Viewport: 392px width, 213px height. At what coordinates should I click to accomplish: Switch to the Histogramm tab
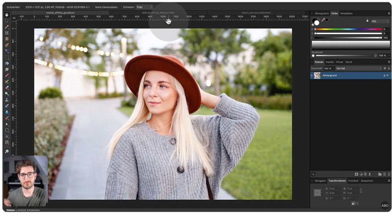(x=322, y=13)
